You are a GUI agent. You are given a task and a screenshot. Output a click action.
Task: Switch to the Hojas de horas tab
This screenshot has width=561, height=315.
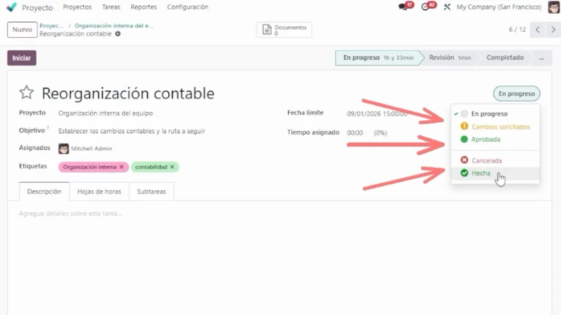pos(99,192)
